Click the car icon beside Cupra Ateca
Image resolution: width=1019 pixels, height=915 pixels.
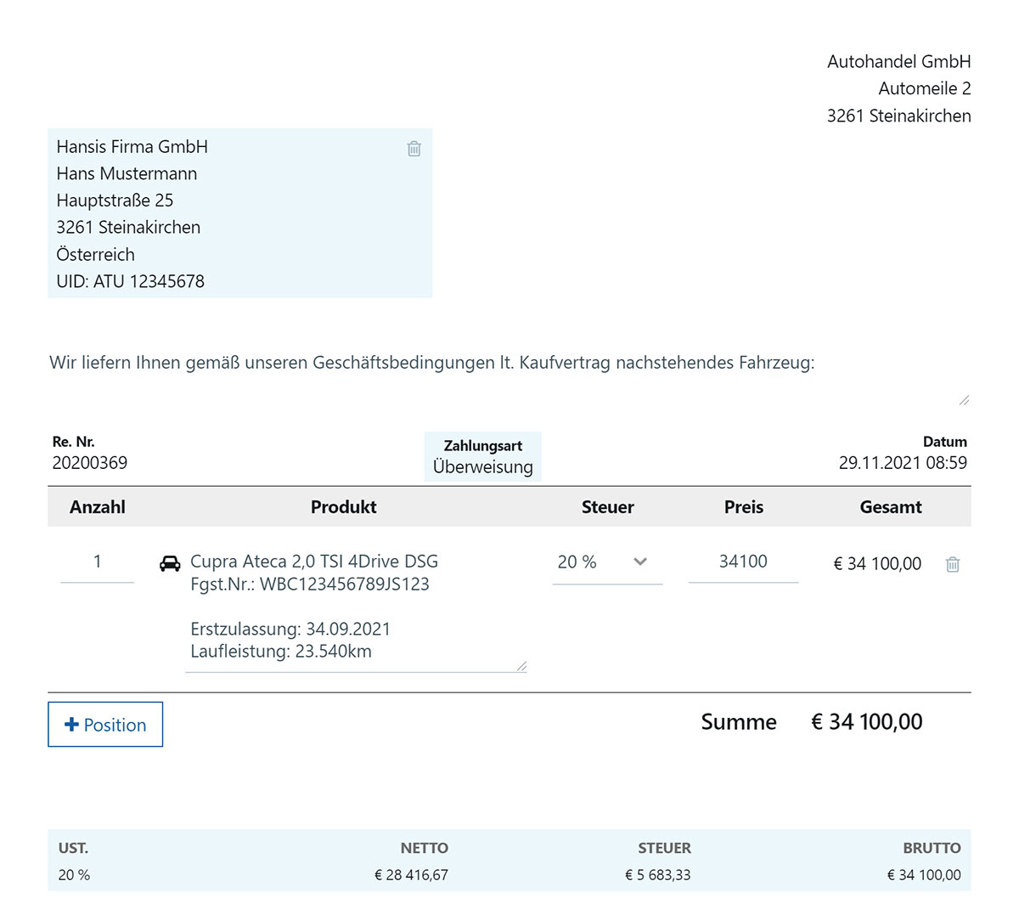click(x=170, y=563)
